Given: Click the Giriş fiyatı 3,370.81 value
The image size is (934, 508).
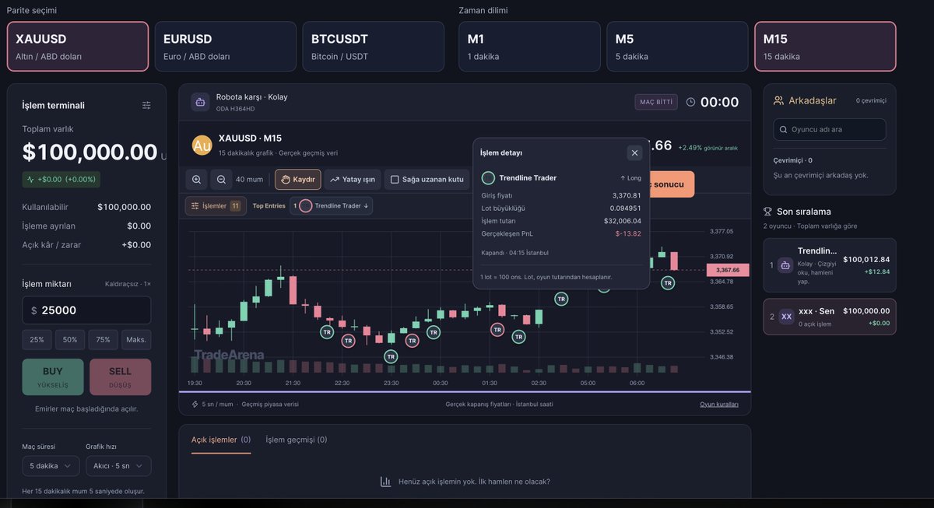Looking at the screenshot, I should pyautogui.click(x=627, y=195).
